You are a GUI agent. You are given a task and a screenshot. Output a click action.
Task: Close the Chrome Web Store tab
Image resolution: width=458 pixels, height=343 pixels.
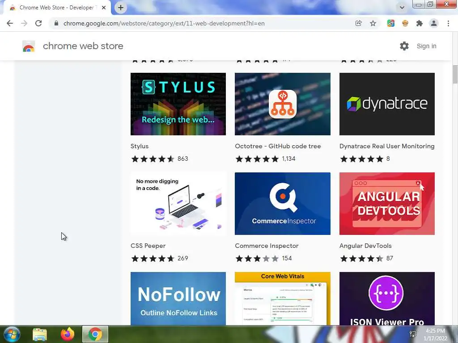[104, 8]
